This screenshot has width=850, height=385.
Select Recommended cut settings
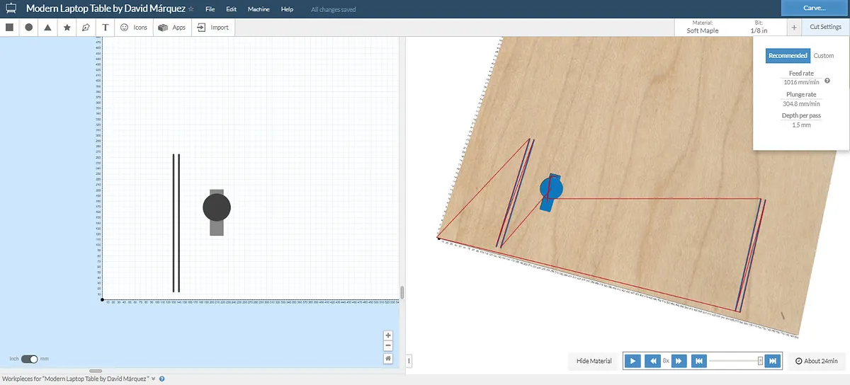point(788,56)
